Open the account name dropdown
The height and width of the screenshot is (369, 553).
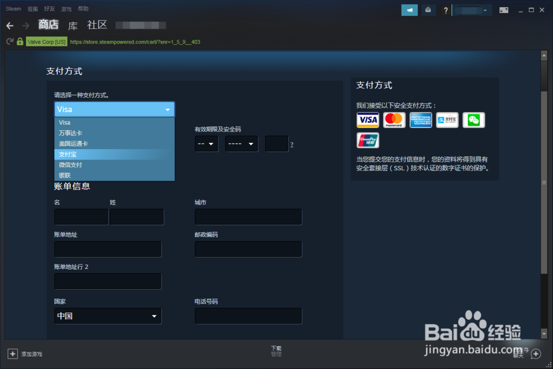pyautogui.click(x=472, y=10)
